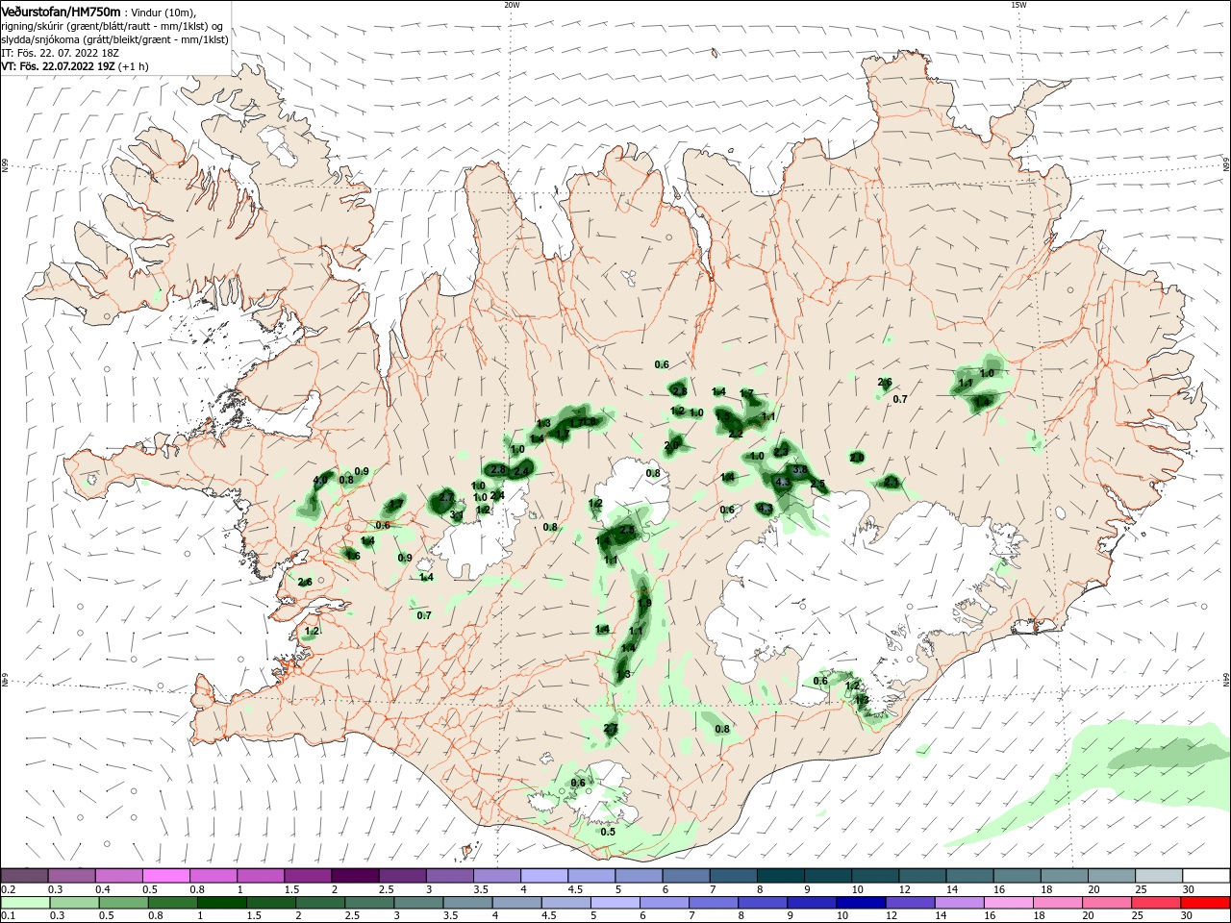The image size is (1231, 923).
Task: Pick the periwinkle 7 swatch in lower legend
Action: pyautogui.click(x=713, y=903)
